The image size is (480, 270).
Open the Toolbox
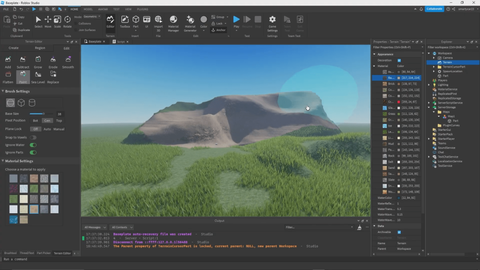coord(125,22)
